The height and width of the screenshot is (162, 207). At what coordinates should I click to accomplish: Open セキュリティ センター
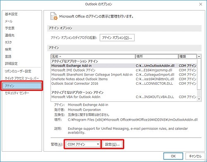pyautogui.click(x=17, y=93)
